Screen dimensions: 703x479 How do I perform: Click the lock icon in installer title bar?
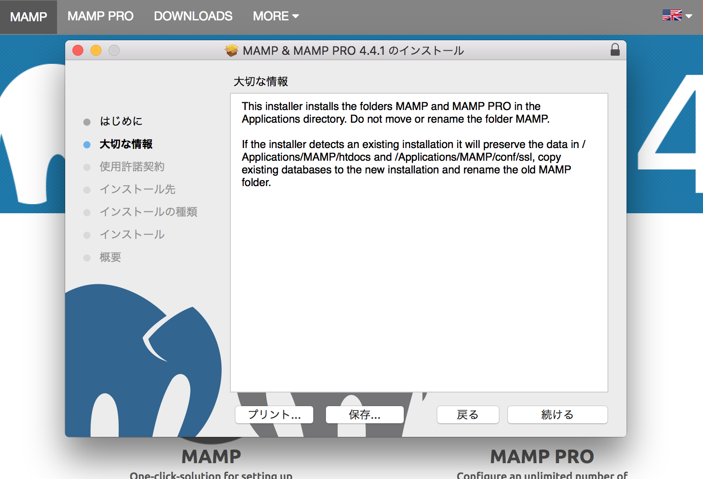615,50
